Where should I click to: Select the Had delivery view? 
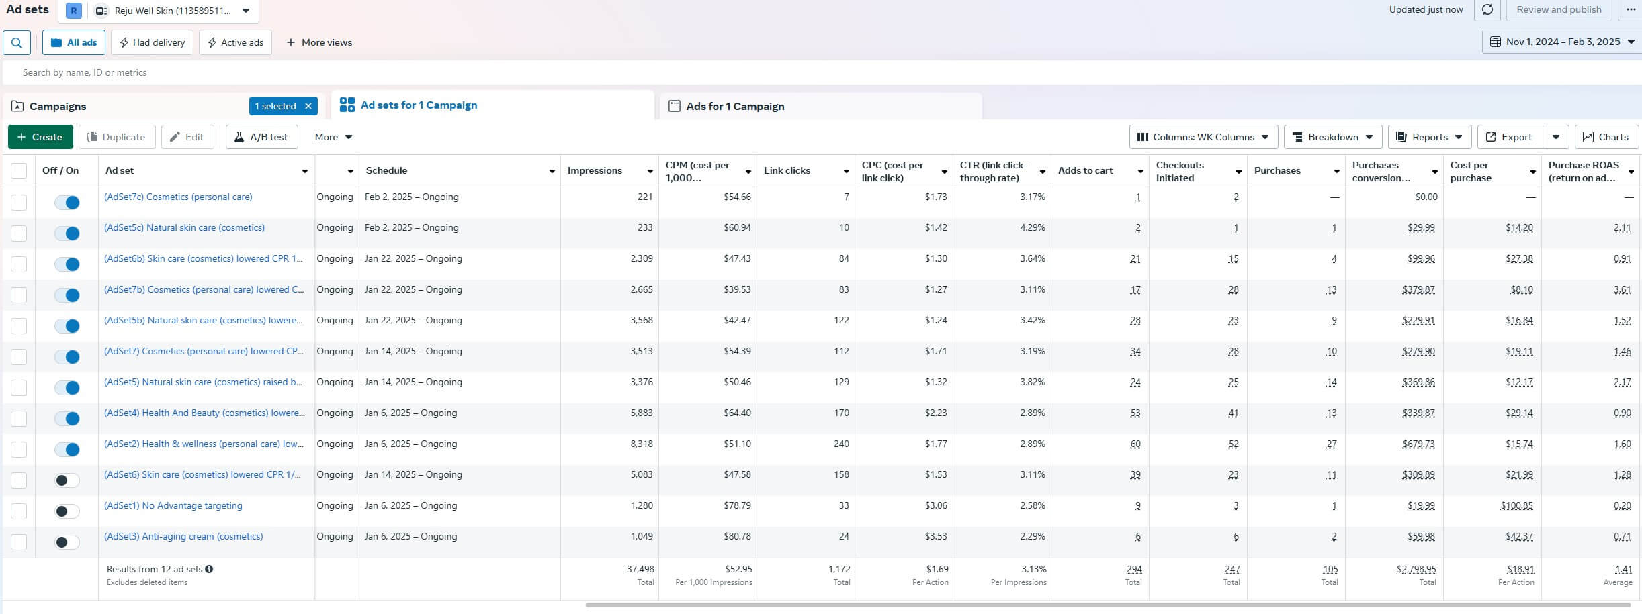click(x=152, y=42)
